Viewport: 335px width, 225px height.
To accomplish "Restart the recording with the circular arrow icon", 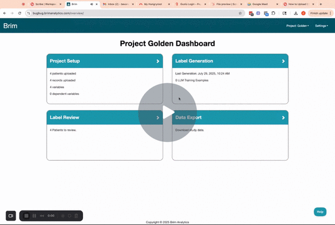I will coord(70,216).
